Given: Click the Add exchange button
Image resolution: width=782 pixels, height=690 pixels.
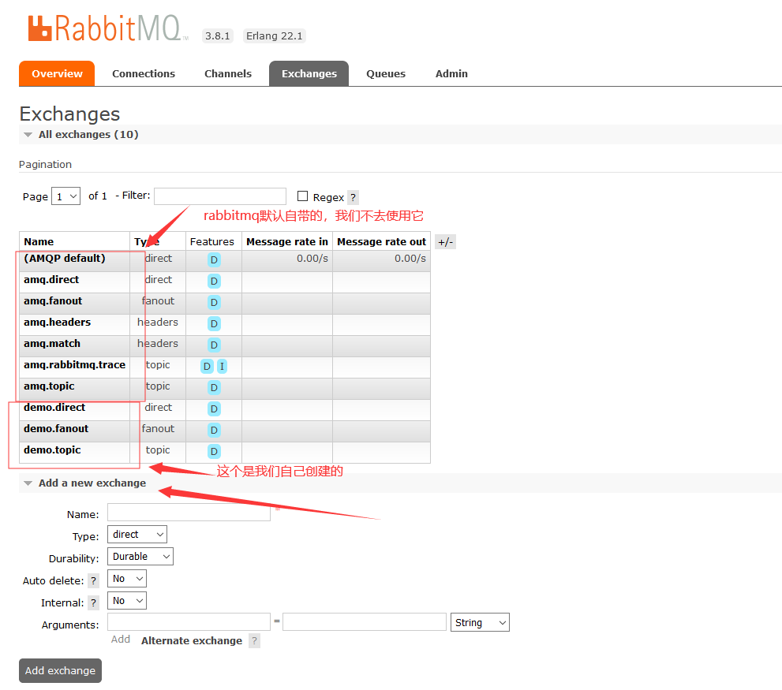Looking at the screenshot, I should [60, 670].
